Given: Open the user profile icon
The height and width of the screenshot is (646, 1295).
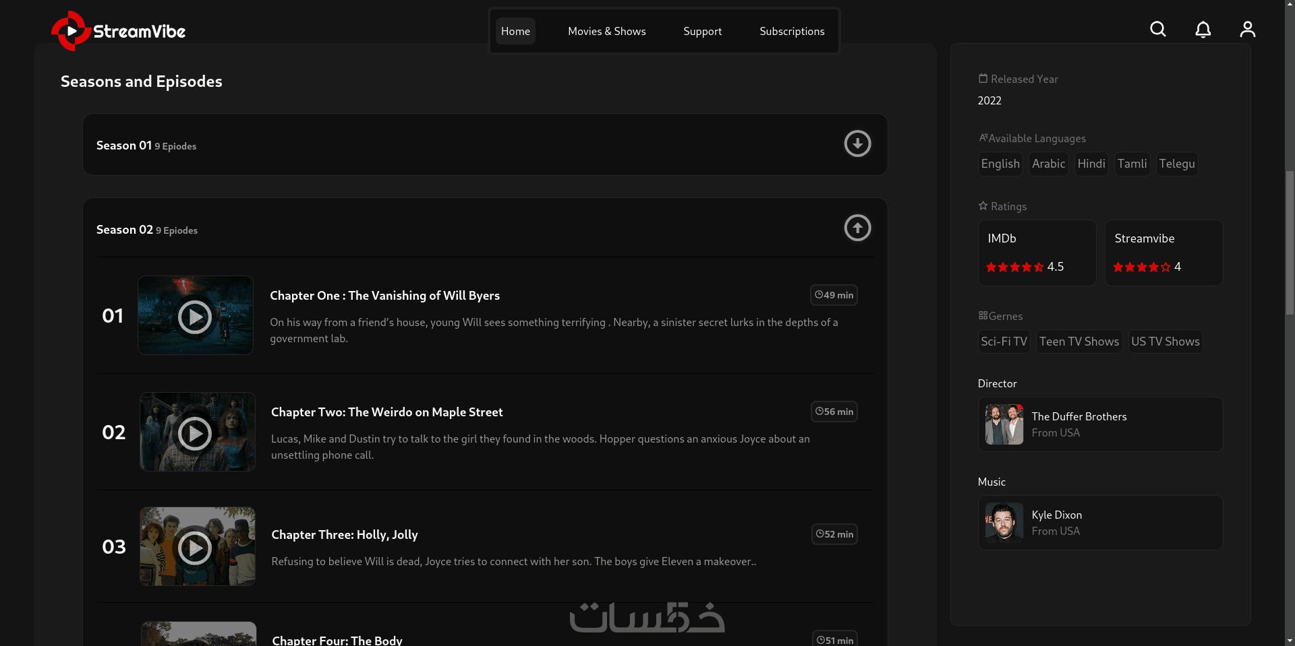Looking at the screenshot, I should [1248, 29].
